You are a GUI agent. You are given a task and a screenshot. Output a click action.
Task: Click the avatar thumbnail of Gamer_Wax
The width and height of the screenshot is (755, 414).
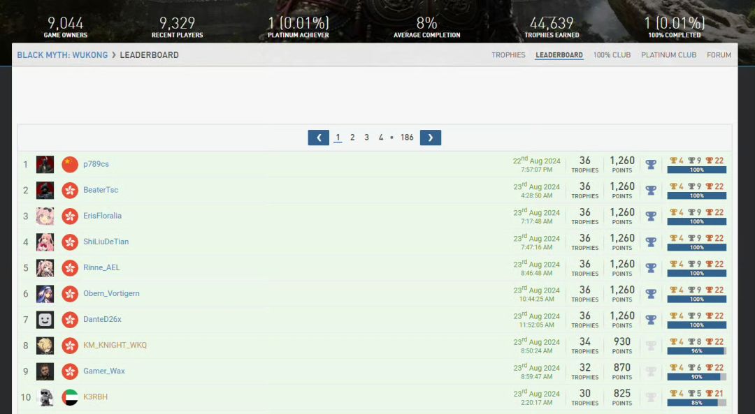click(45, 371)
